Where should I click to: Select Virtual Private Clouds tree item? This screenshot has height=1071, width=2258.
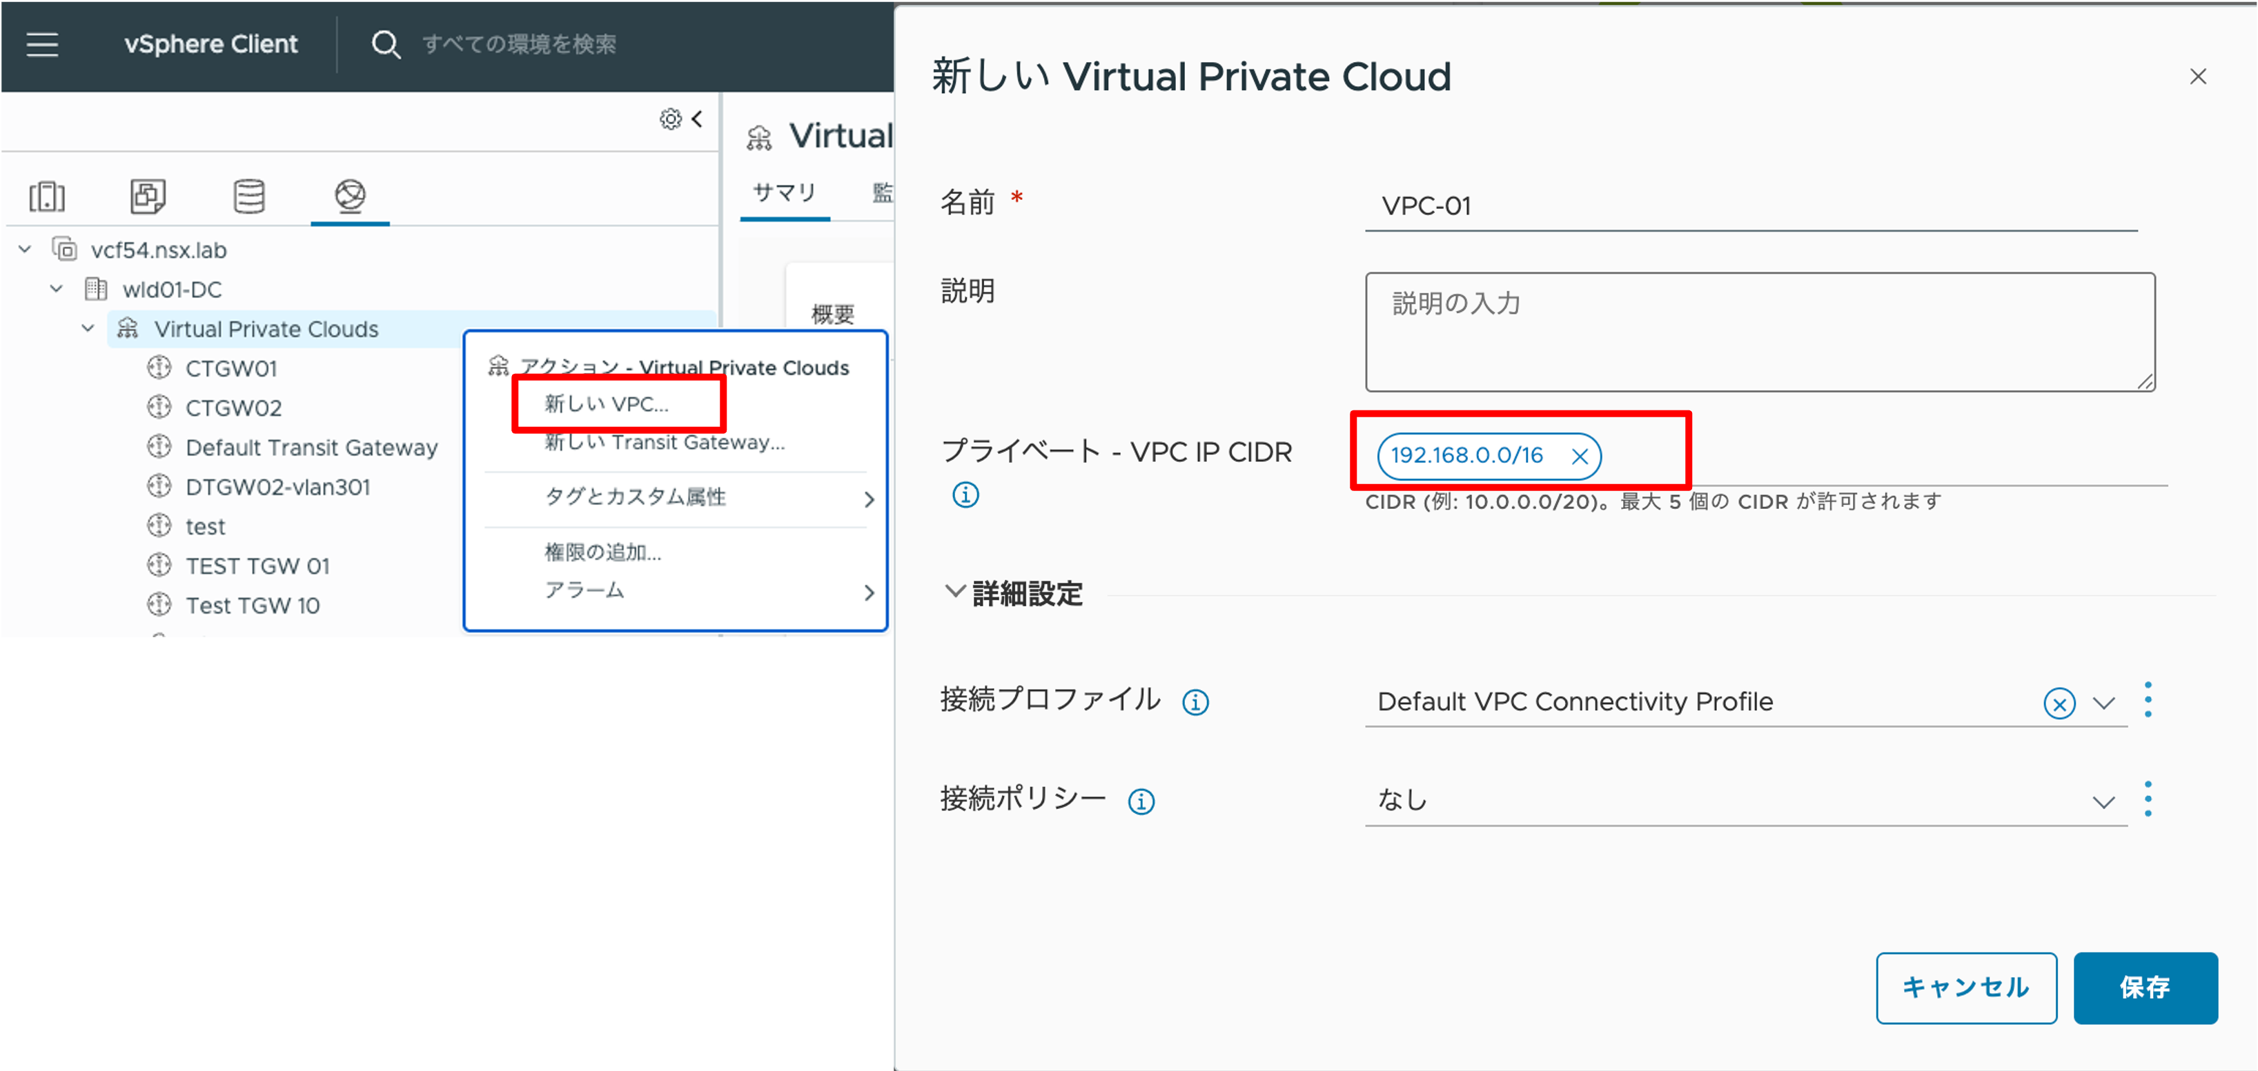266,329
